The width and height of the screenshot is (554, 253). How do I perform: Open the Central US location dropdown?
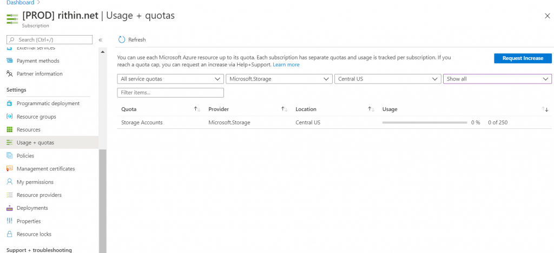[x=387, y=79]
